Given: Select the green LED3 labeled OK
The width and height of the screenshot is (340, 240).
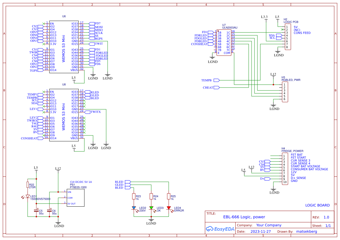Looking at the screenshot, I should (x=151, y=207).
